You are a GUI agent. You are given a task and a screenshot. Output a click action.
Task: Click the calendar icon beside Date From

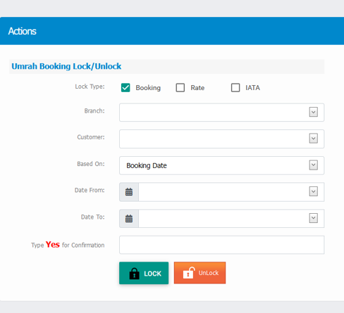tap(129, 192)
